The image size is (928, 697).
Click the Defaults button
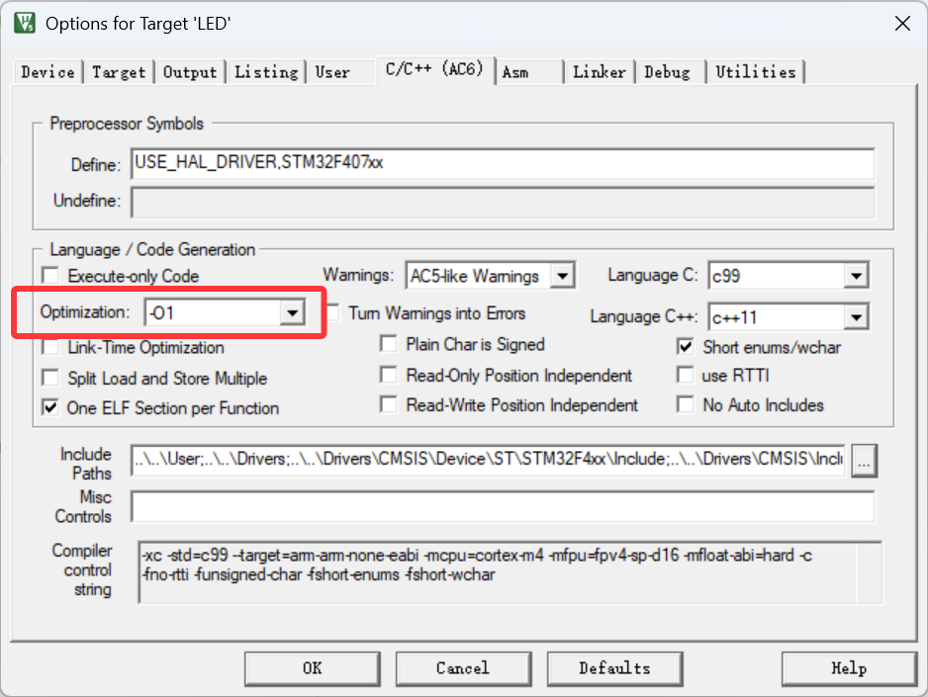[614, 668]
